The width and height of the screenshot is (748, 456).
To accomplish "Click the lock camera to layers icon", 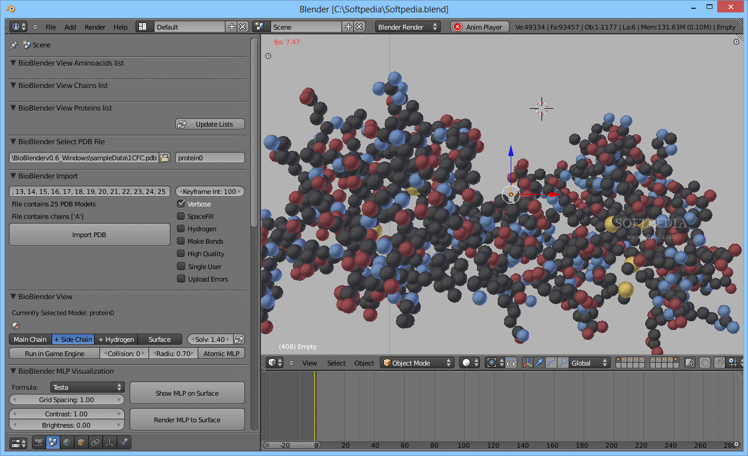I will [689, 363].
